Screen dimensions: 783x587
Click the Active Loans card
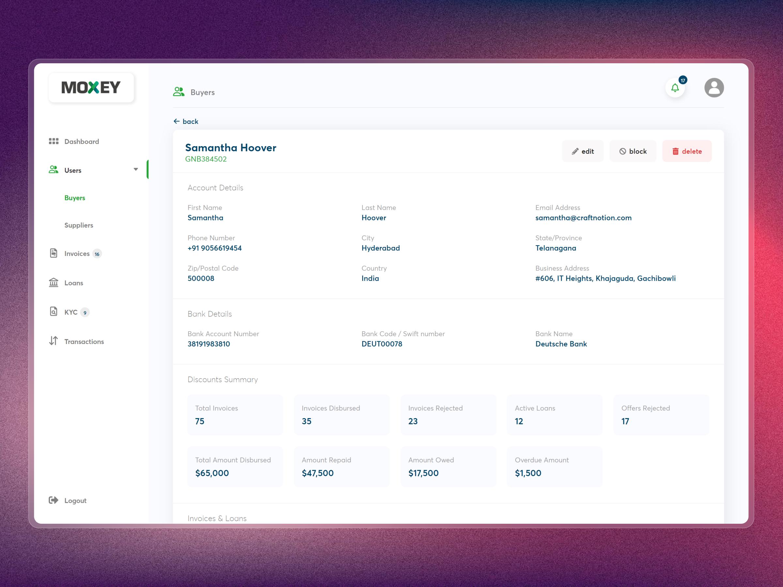click(x=555, y=415)
